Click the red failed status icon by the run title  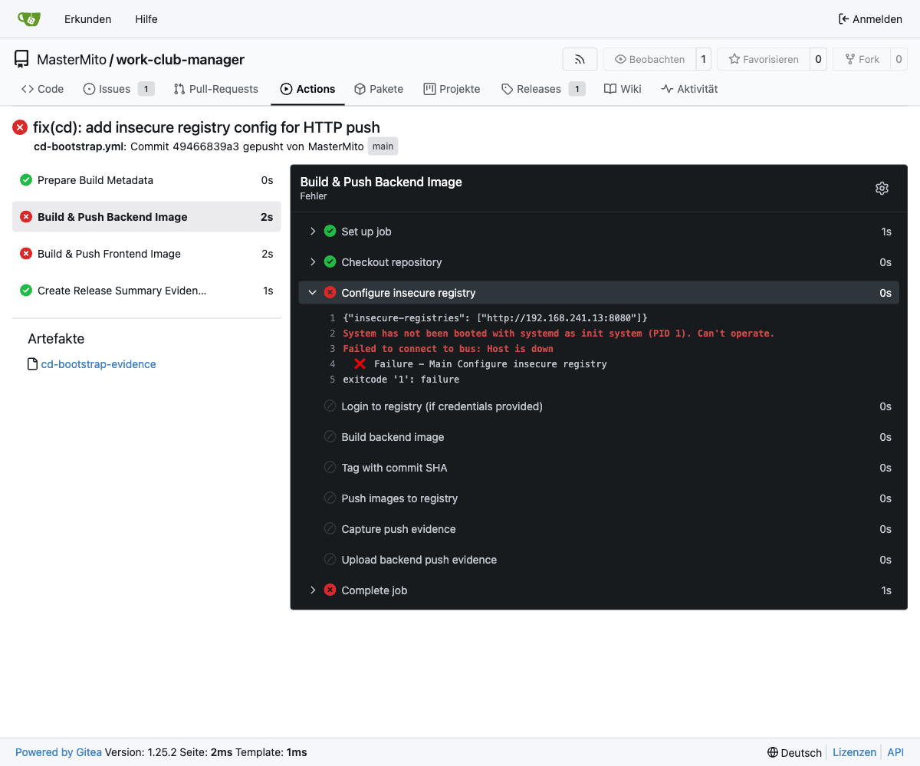tap(20, 127)
